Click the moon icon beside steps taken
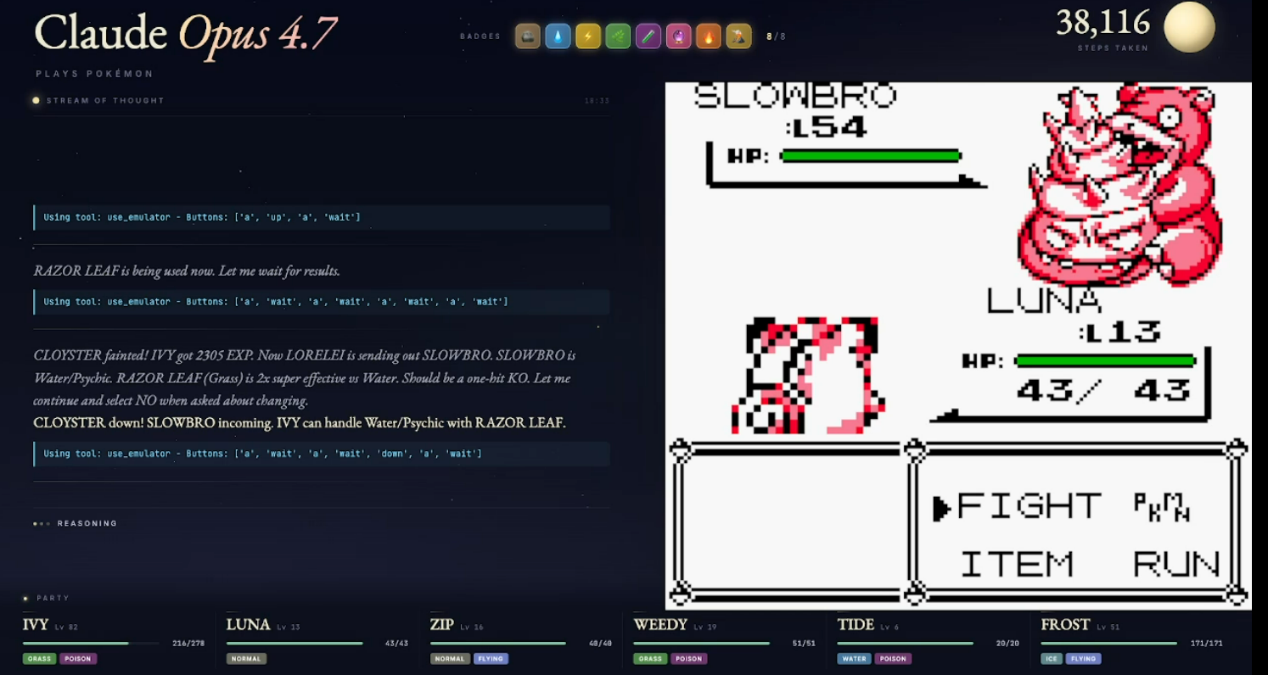The image size is (1268, 675). click(1189, 27)
